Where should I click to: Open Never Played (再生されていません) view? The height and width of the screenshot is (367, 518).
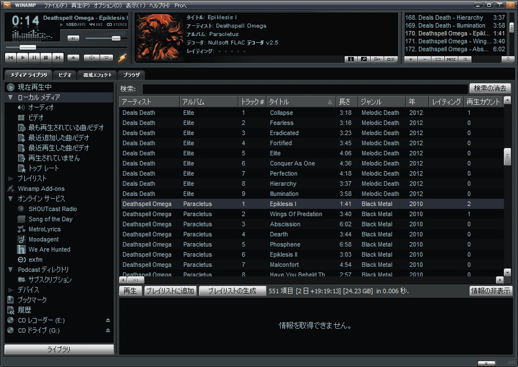(54, 158)
